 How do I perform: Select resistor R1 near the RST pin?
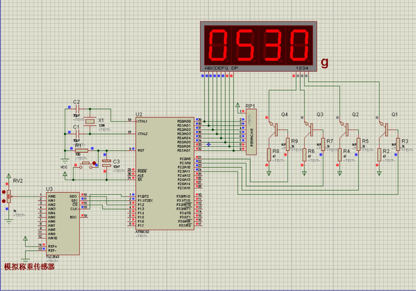coord(81,151)
